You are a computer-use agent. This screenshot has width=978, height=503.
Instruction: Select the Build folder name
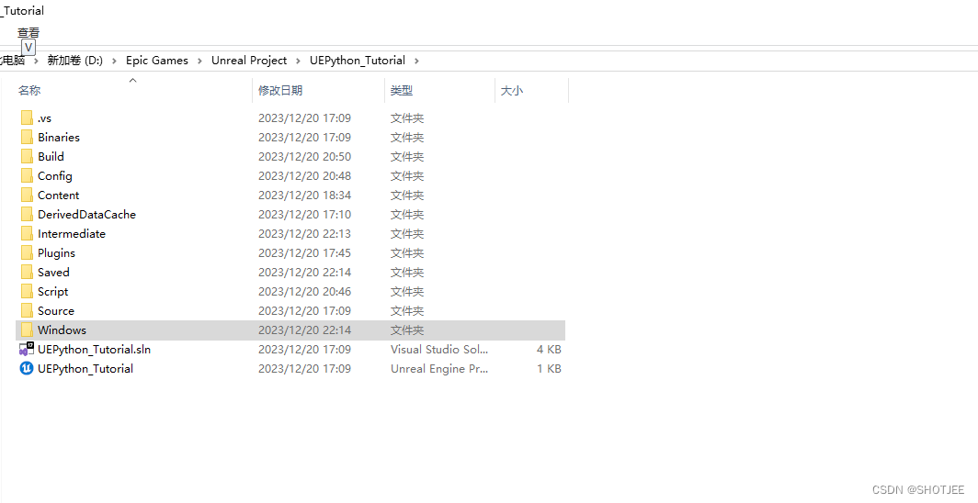pyautogui.click(x=51, y=157)
